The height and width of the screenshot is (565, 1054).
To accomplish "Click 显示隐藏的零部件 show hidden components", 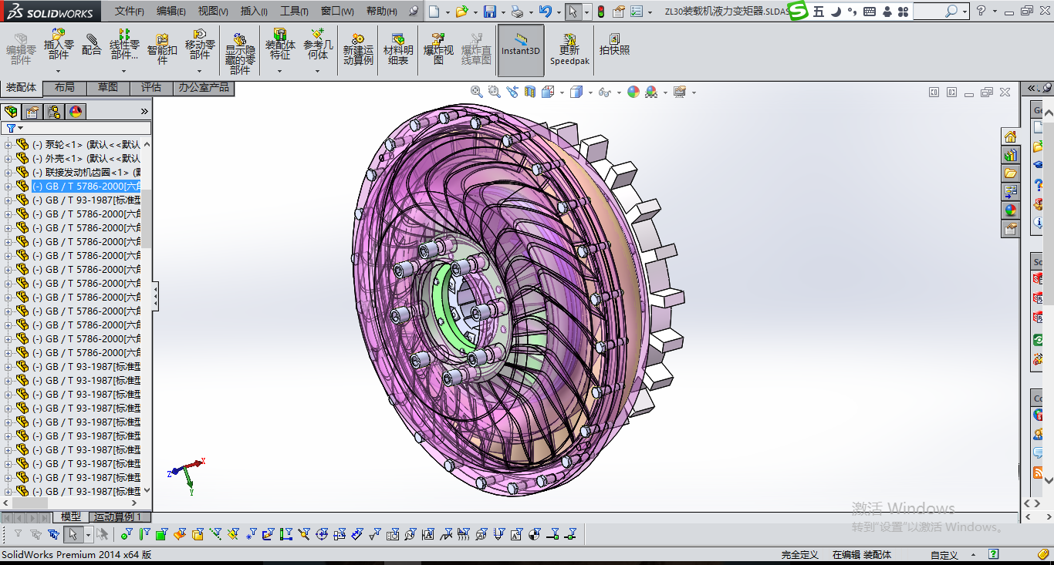I will pos(240,52).
